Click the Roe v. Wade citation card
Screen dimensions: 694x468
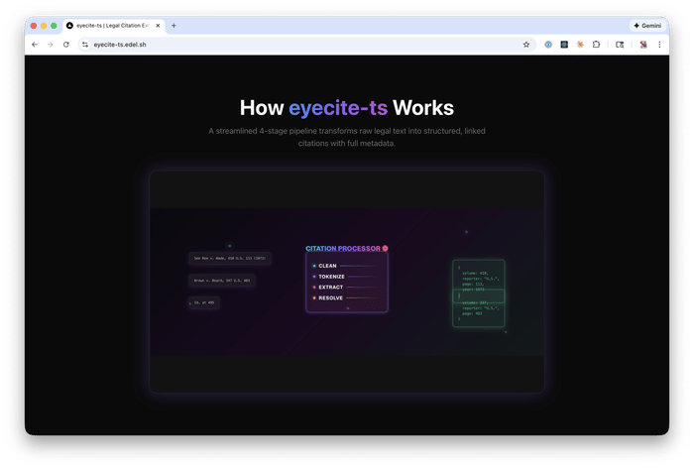(x=229, y=258)
